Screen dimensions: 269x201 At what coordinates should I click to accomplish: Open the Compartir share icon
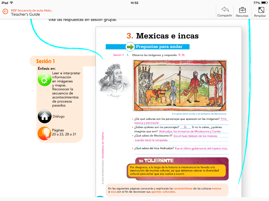pyautogui.click(x=225, y=10)
